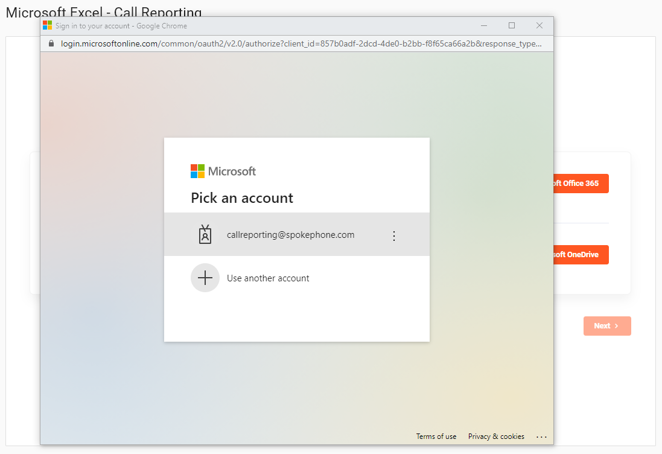Choose Use another account
The height and width of the screenshot is (454, 662).
tap(268, 278)
